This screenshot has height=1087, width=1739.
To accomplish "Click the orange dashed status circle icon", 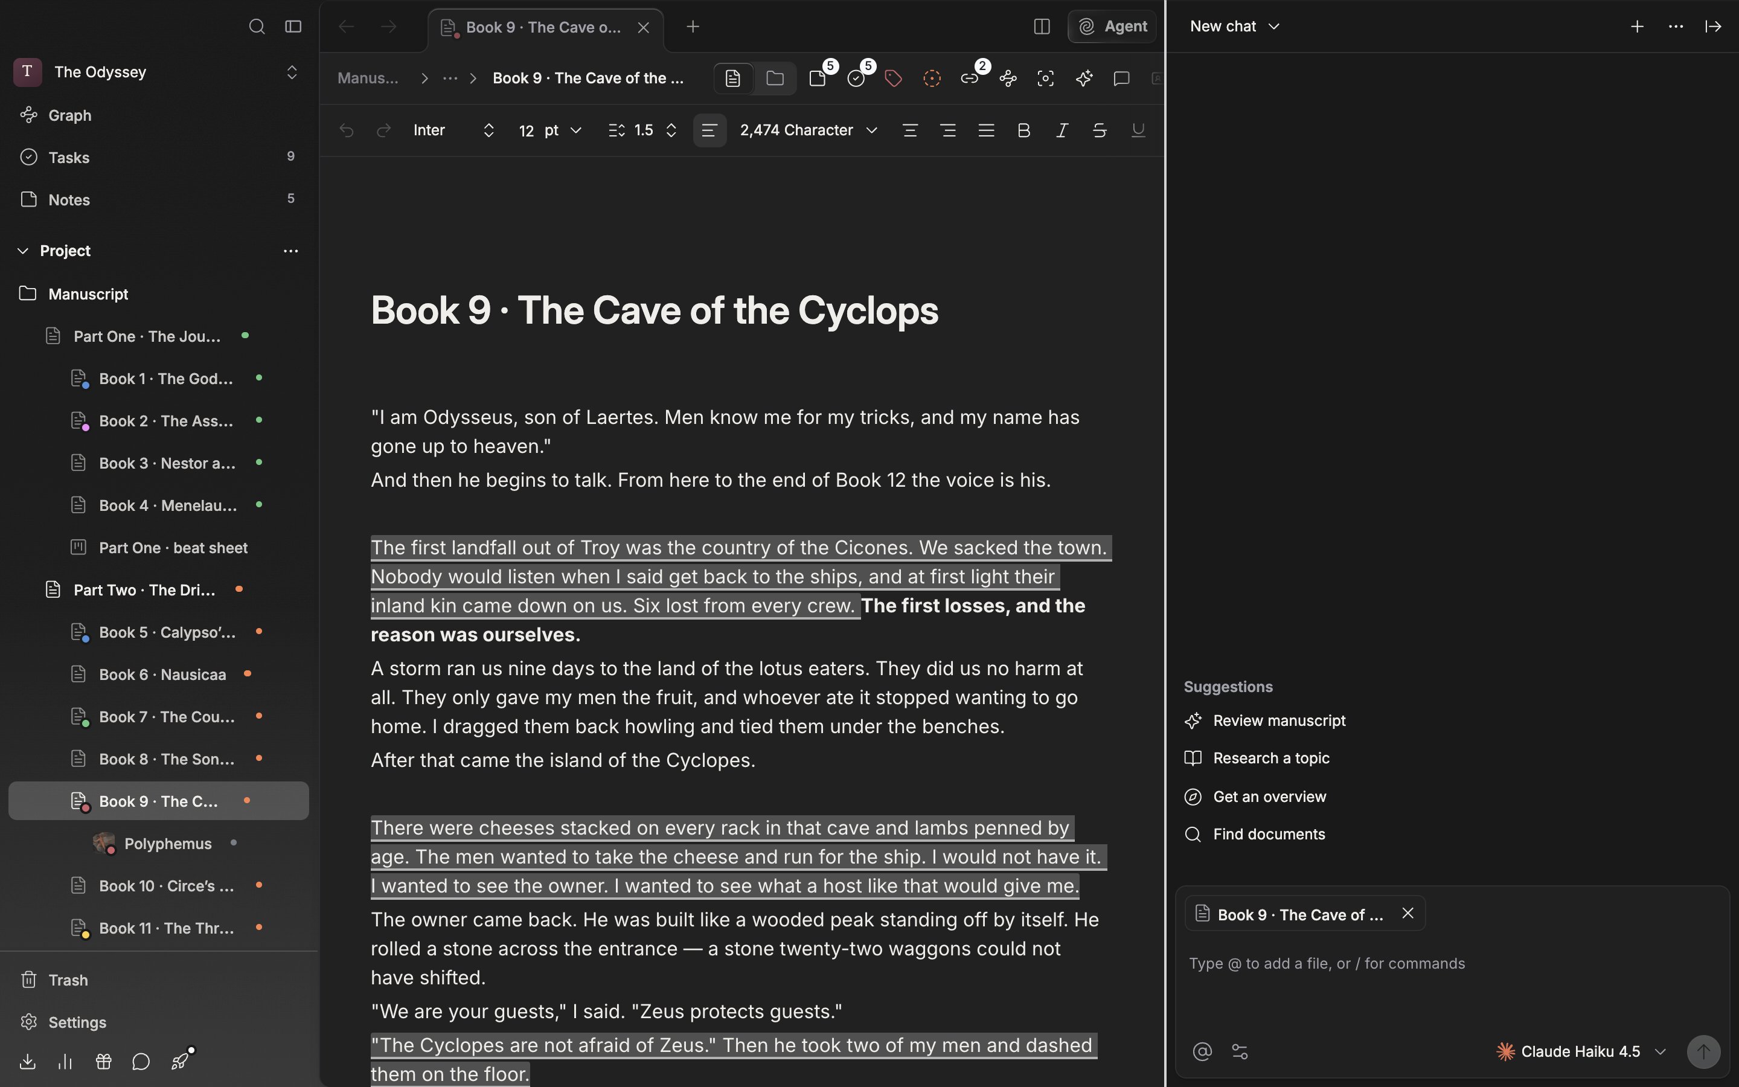I will [x=932, y=79].
